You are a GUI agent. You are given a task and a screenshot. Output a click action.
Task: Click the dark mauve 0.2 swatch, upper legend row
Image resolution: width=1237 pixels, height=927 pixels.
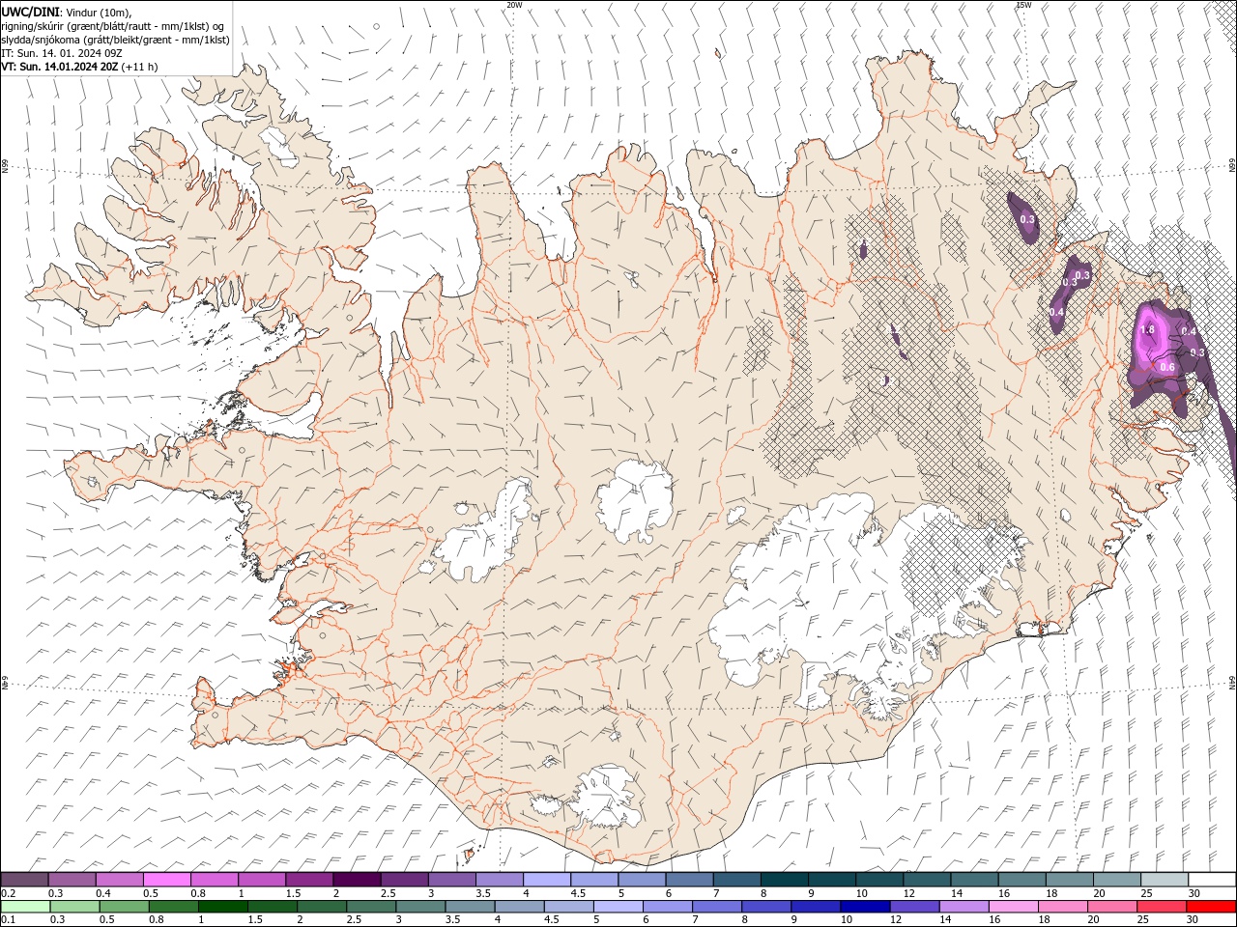point(24,880)
